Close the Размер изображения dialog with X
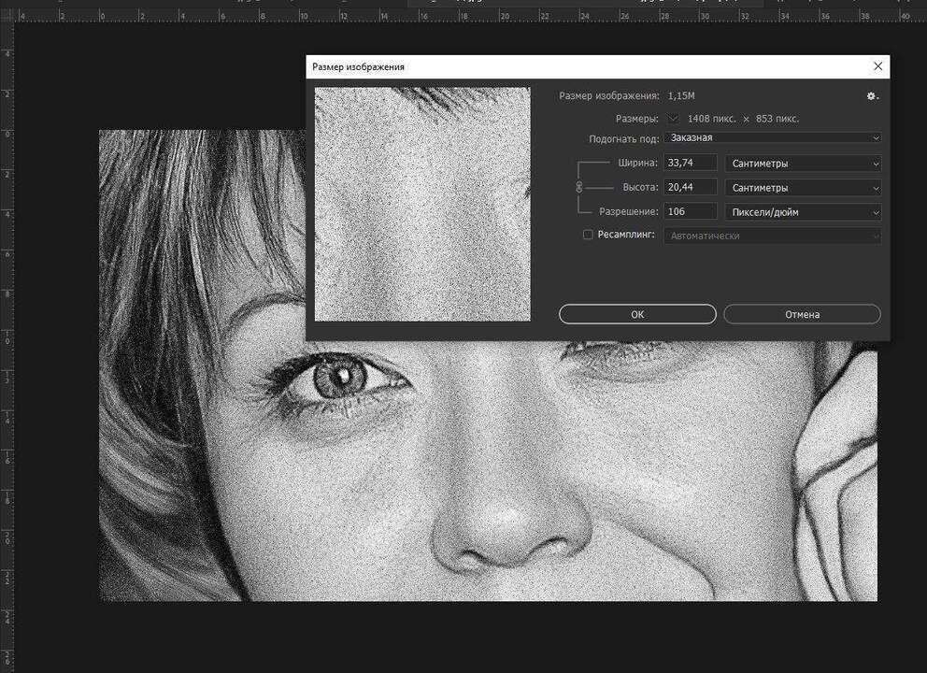 (877, 66)
